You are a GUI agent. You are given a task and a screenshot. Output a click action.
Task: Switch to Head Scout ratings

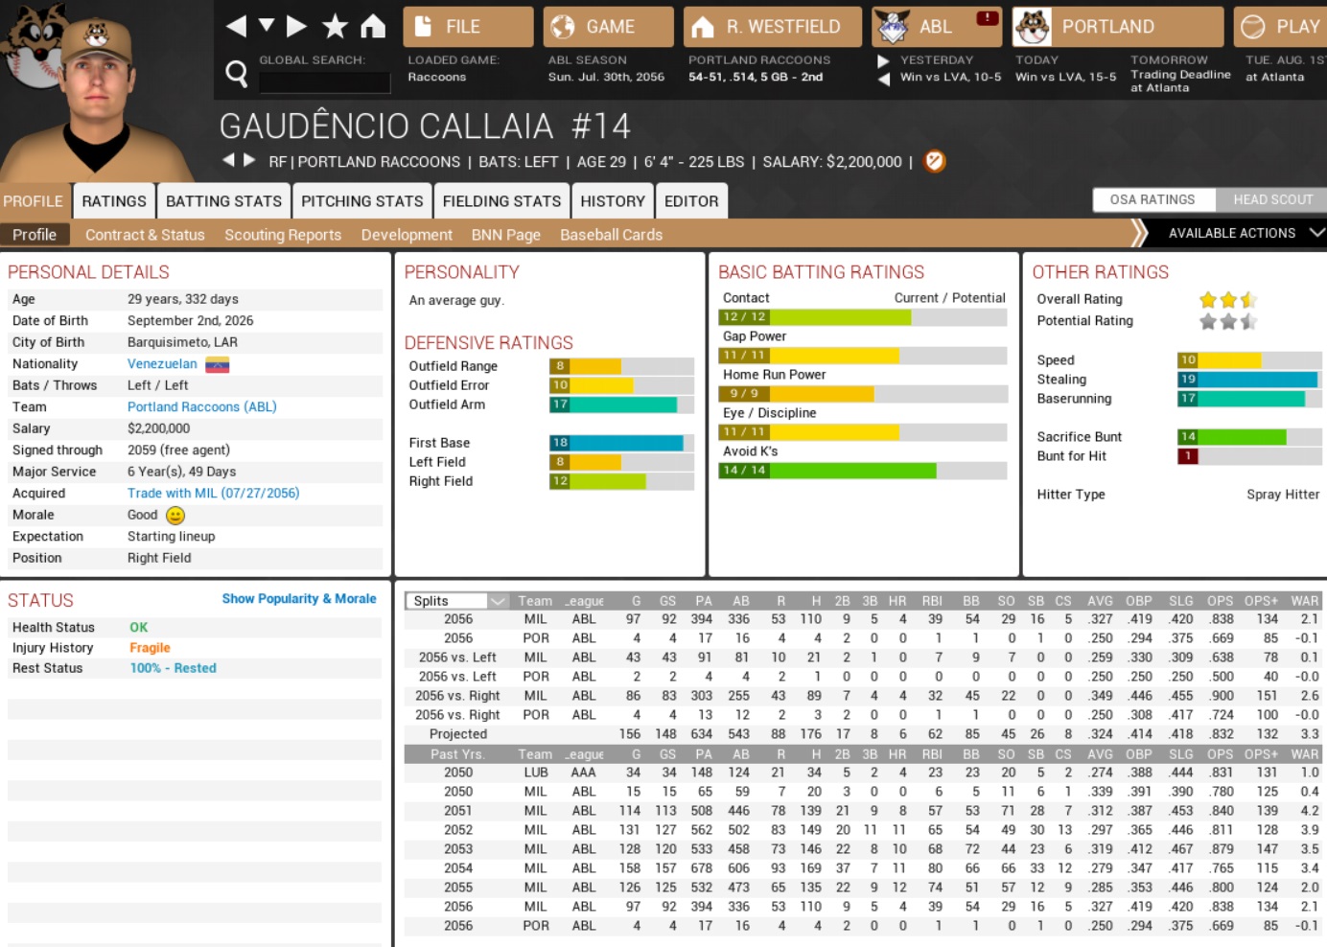click(x=1272, y=199)
